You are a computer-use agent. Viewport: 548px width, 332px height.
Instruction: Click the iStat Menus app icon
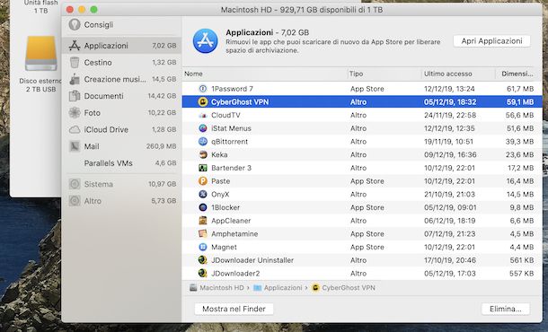203,128
